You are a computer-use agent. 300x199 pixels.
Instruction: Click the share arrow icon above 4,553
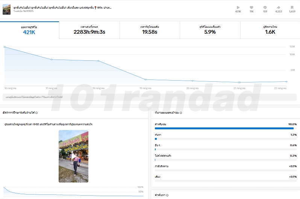279,7
